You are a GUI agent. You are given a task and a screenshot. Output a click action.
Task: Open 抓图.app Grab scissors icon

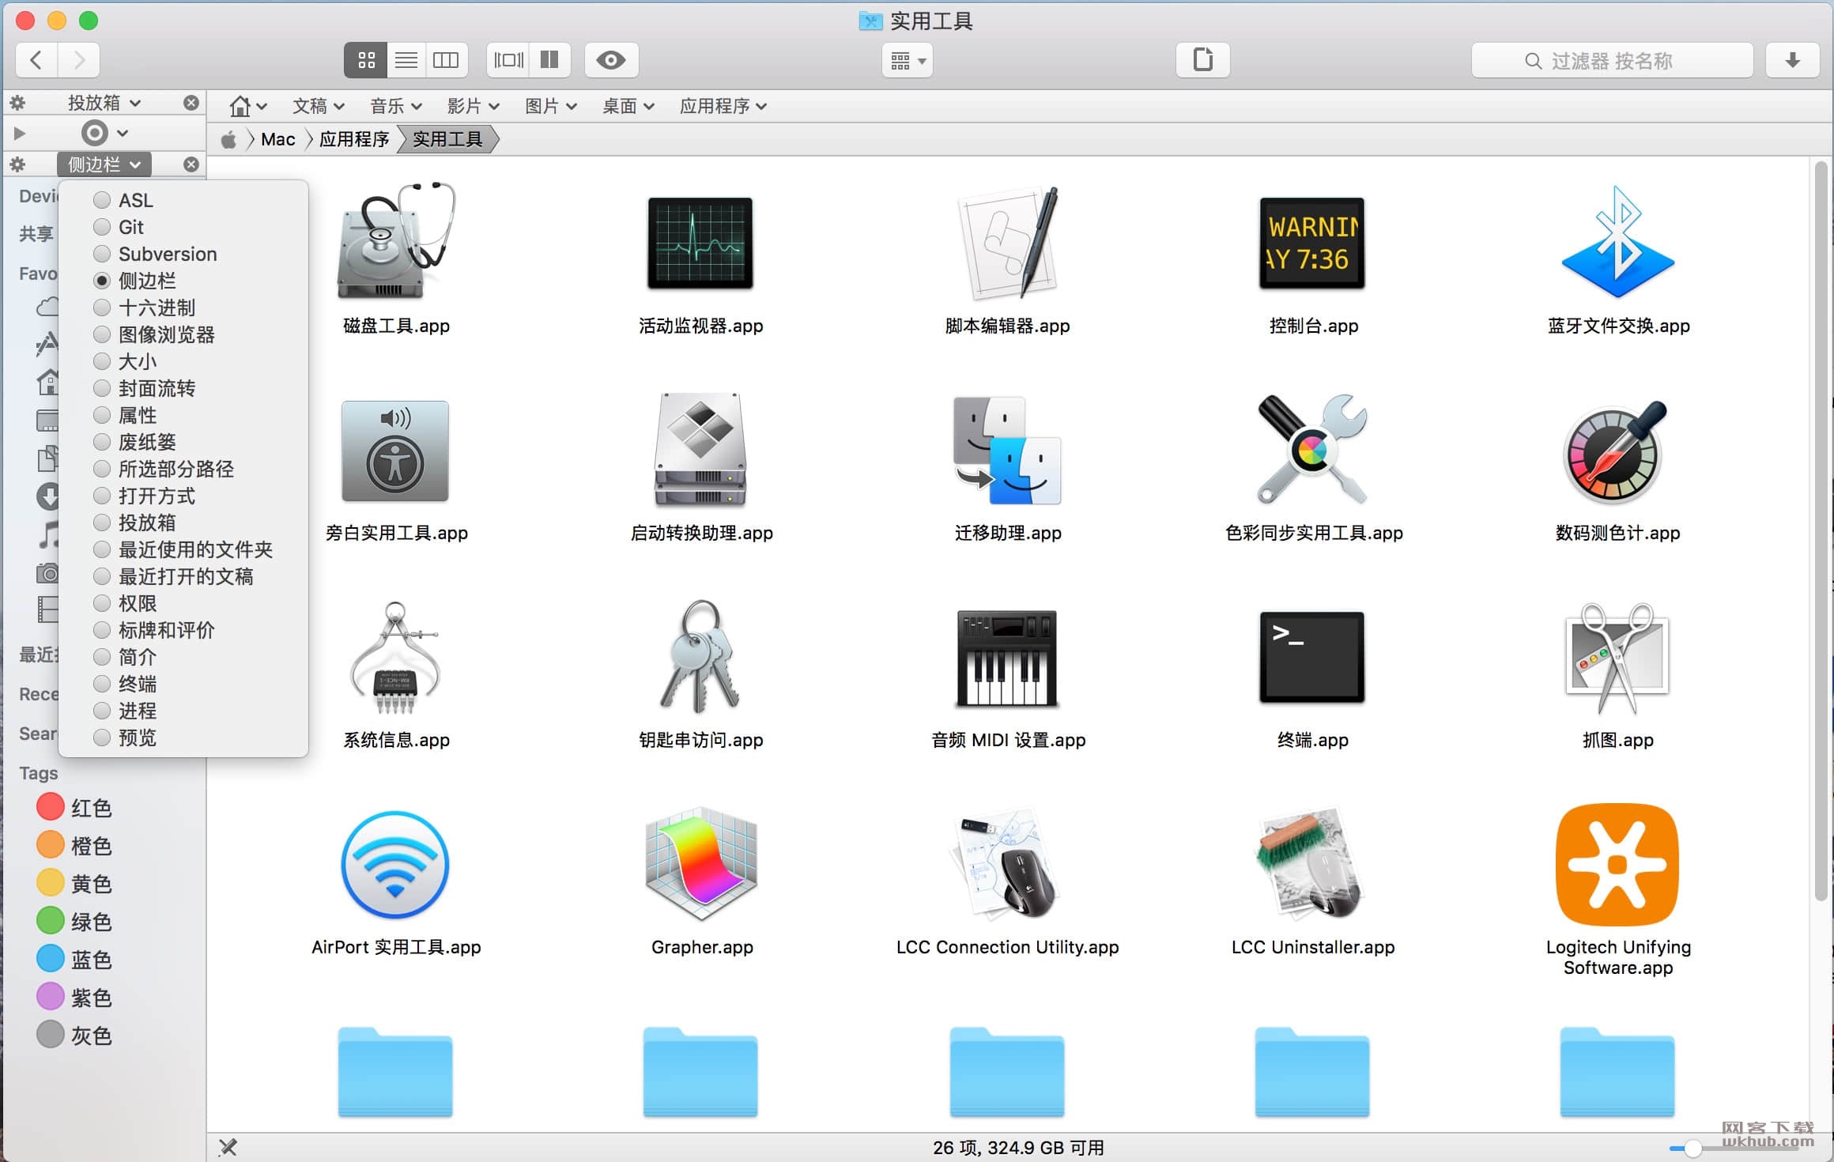pos(1617,658)
